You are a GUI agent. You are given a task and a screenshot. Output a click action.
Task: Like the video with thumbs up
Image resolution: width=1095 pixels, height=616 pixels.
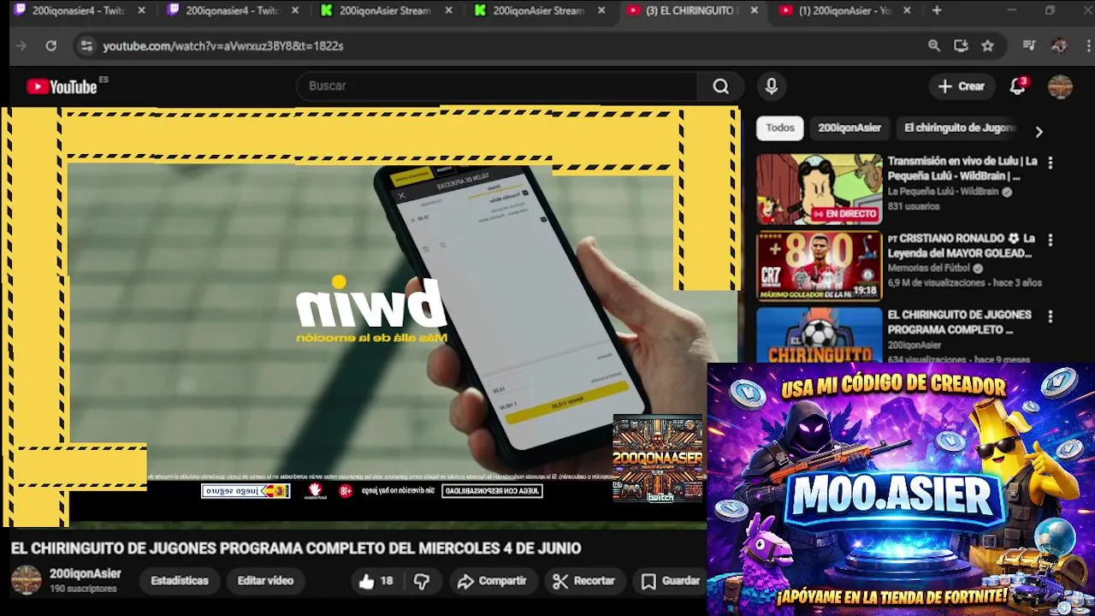376,581
